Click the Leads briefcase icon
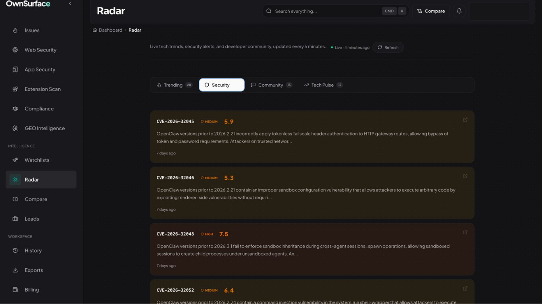Viewport: 542px width, 304px height. point(15,219)
